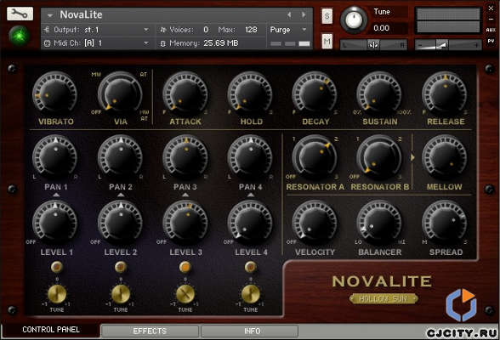Switch to the Control Panel tab
The width and height of the screenshot is (500, 340).
[51, 330]
